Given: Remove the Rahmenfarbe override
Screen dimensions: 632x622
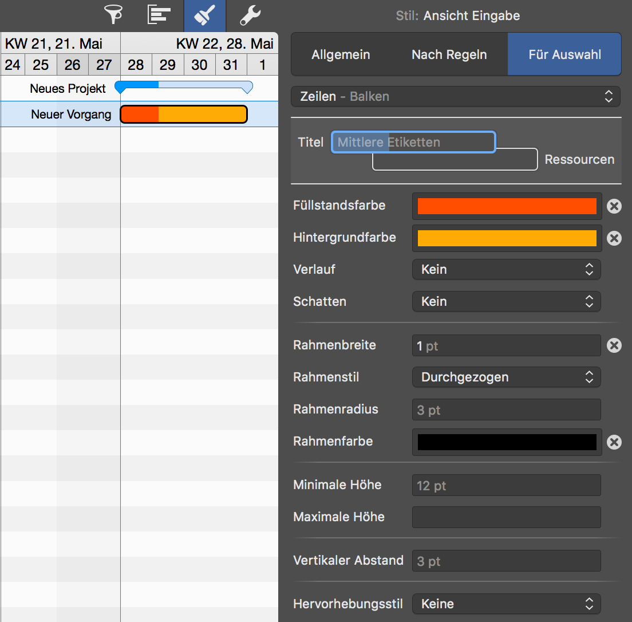Looking at the screenshot, I should coord(614,442).
